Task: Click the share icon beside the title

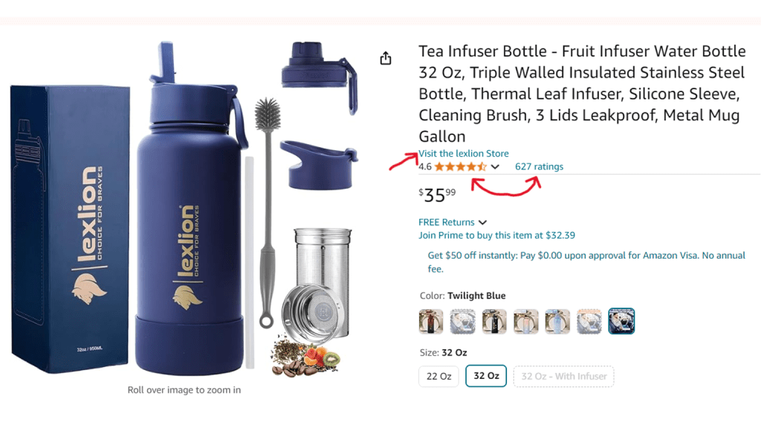Action: 385,57
